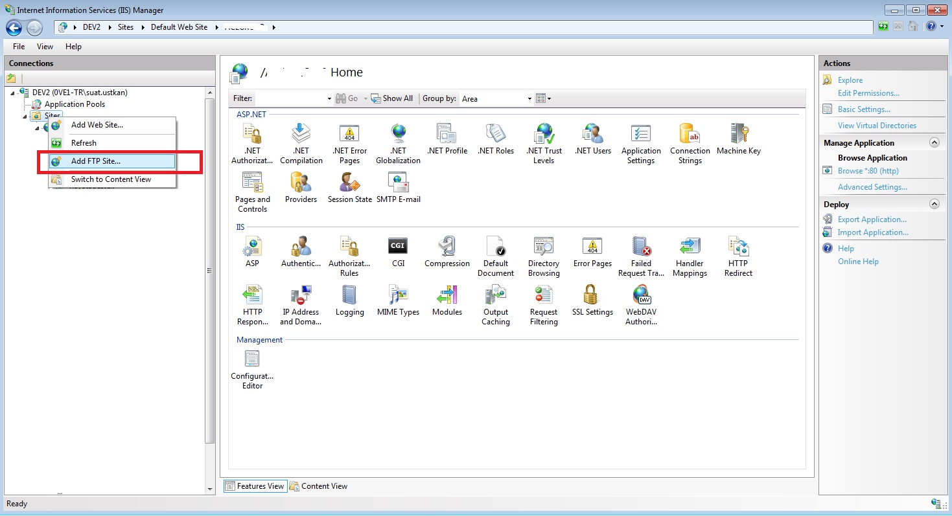Open the WebDAV Authoring Rules feature
Viewport: 952px width, 516px height.
click(x=641, y=305)
